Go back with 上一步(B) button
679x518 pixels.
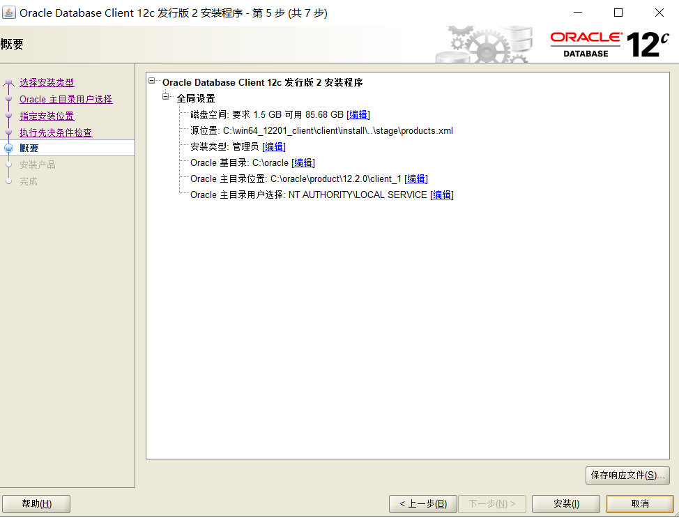pos(423,503)
